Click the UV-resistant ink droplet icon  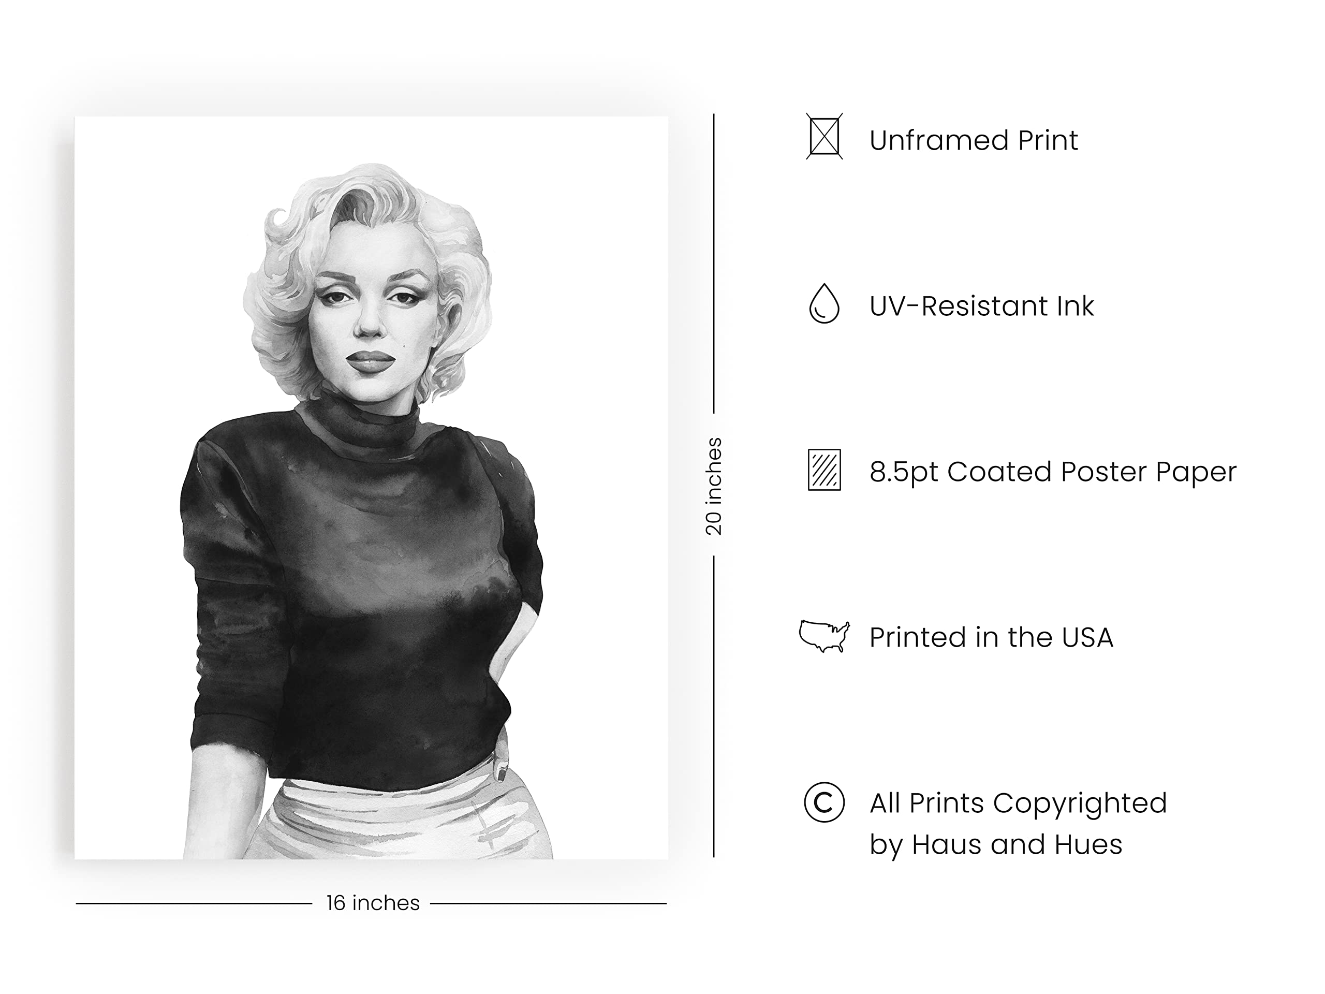pyautogui.click(x=824, y=304)
